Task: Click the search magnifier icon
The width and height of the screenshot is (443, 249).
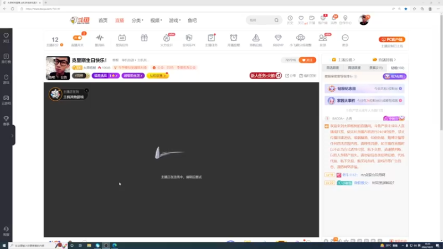Action: click(276, 20)
